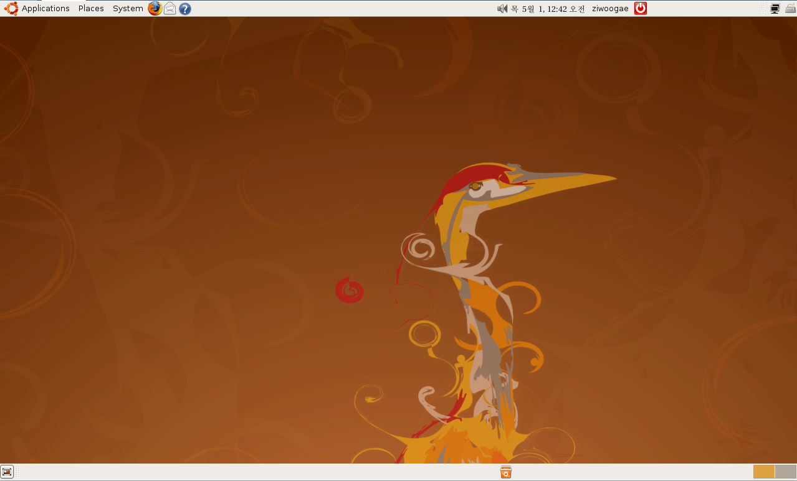Click the Show Desktop button
The image size is (797, 481).
tap(7, 472)
